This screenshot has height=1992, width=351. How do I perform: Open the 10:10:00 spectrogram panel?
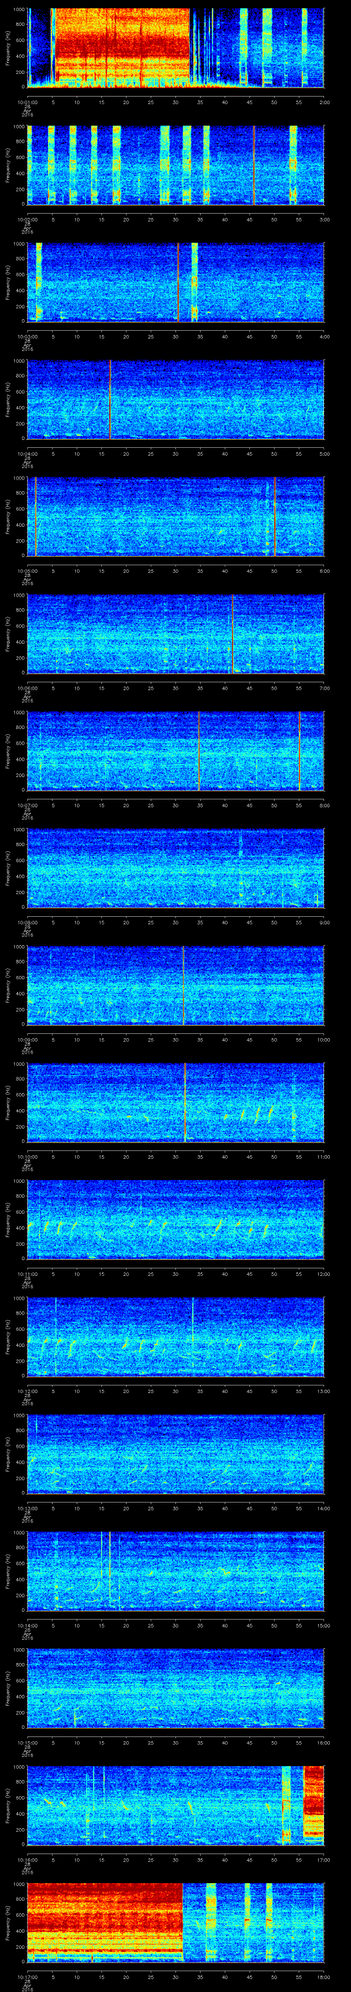175,1103
